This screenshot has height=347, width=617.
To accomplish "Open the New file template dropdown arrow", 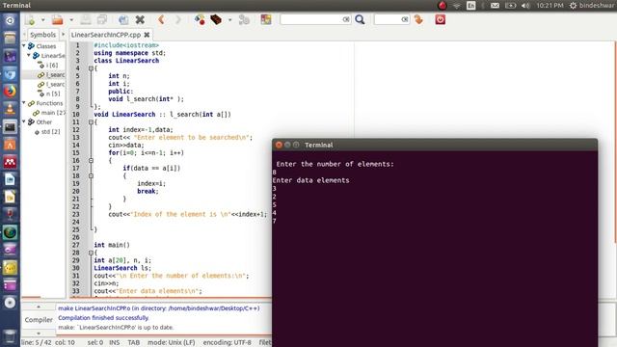I will coord(42,19).
